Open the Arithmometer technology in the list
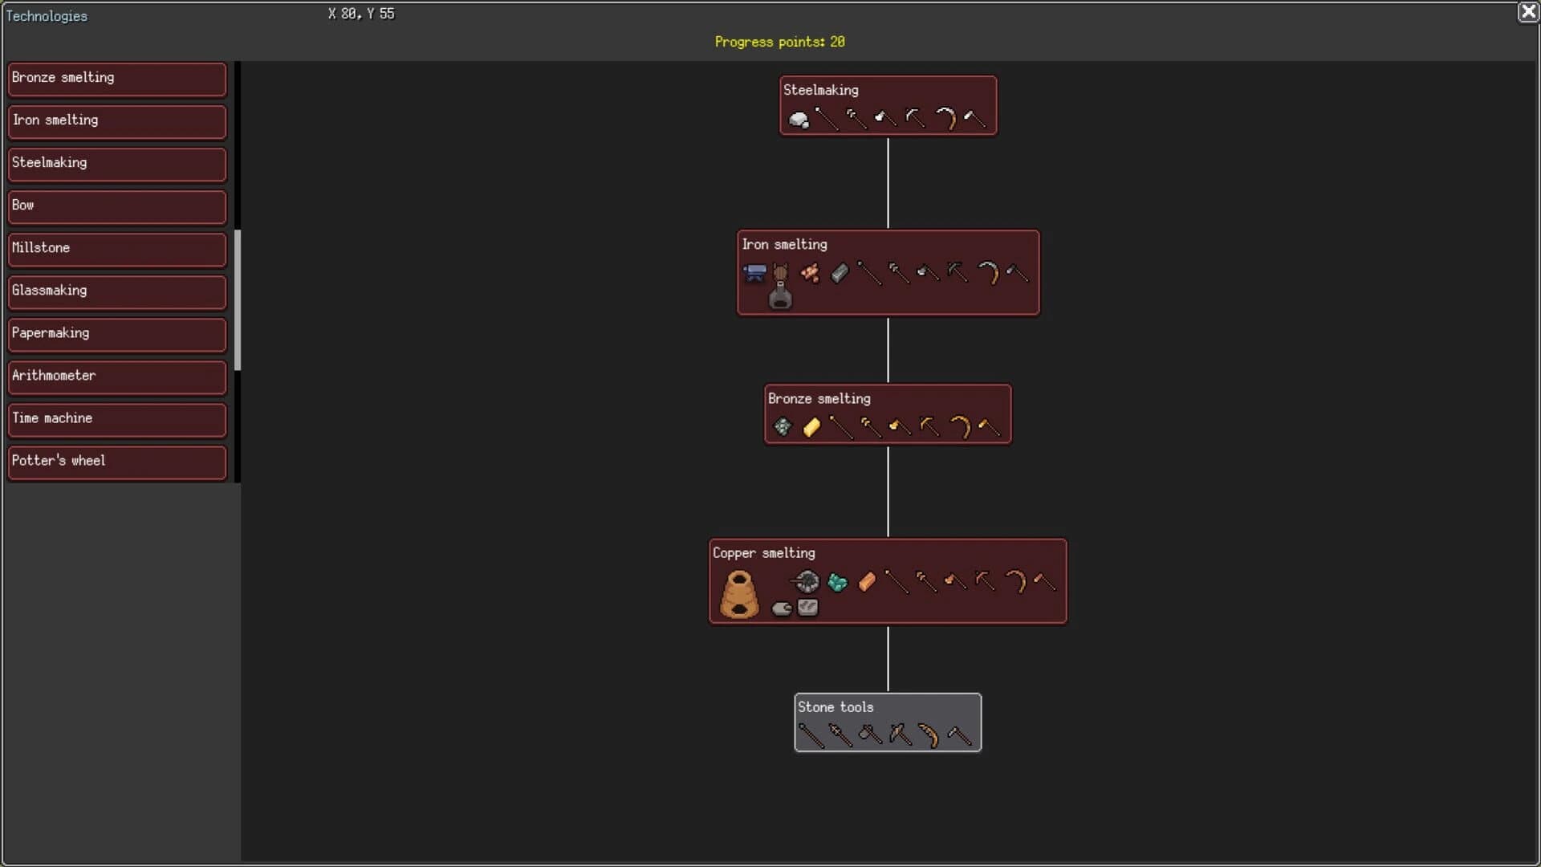This screenshot has width=1541, height=867. tap(116, 377)
